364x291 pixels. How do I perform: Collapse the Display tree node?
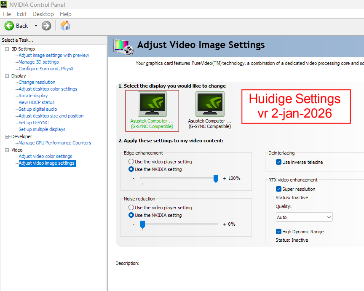pos(7,76)
